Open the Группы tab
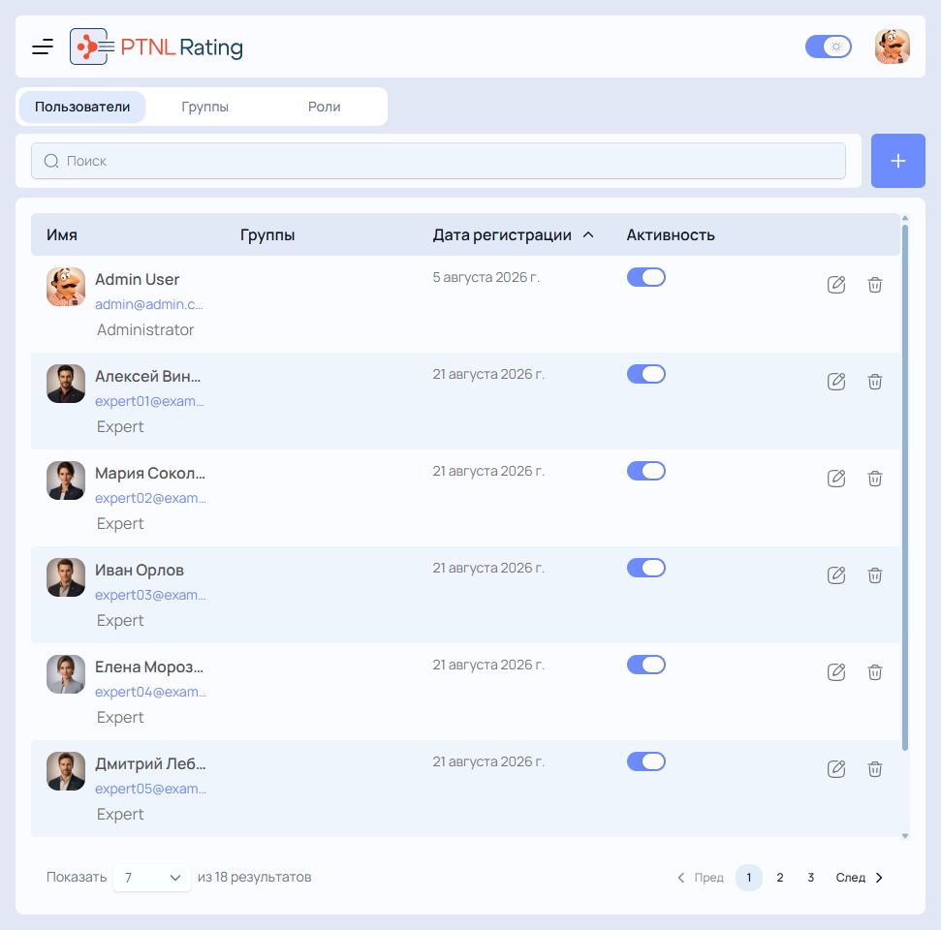The width and height of the screenshot is (941, 930). [204, 107]
